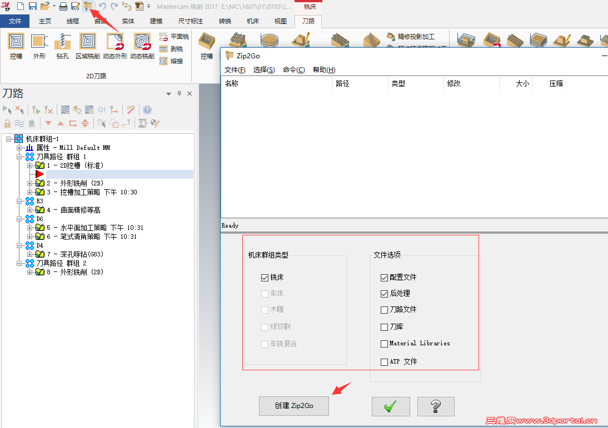The width and height of the screenshot is (608, 428).
Task: Expand the 属性 - Mill Default MM node
Action: pyautogui.click(x=19, y=148)
